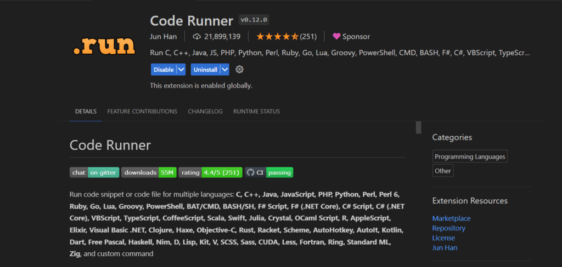Click the (251) ratings count
This screenshot has height=267, width=562.
click(x=308, y=37)
